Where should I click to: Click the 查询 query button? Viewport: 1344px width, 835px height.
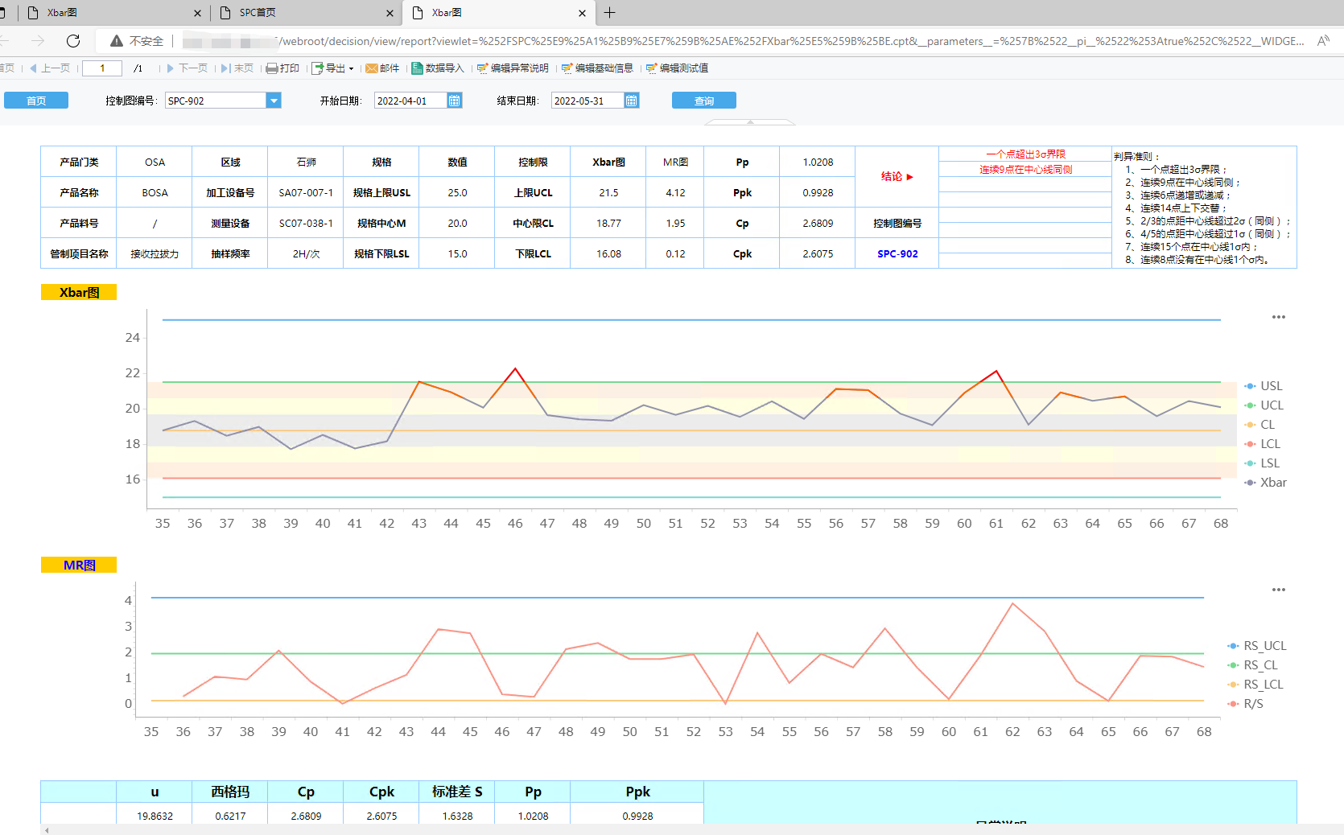[x=704, y=101]
